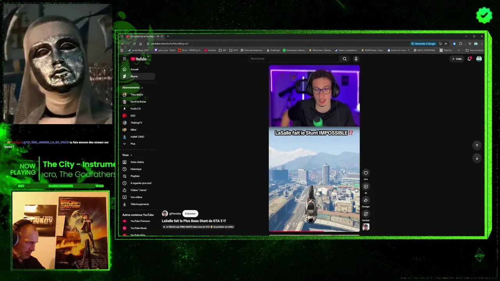
Task: Open the Twitch bookmark
Action: point(165,50)
